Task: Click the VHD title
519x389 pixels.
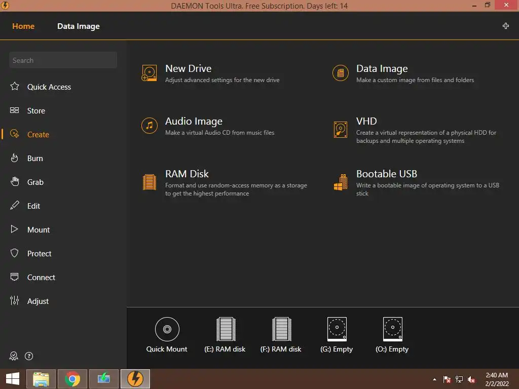Action: (x=366, y=121)
